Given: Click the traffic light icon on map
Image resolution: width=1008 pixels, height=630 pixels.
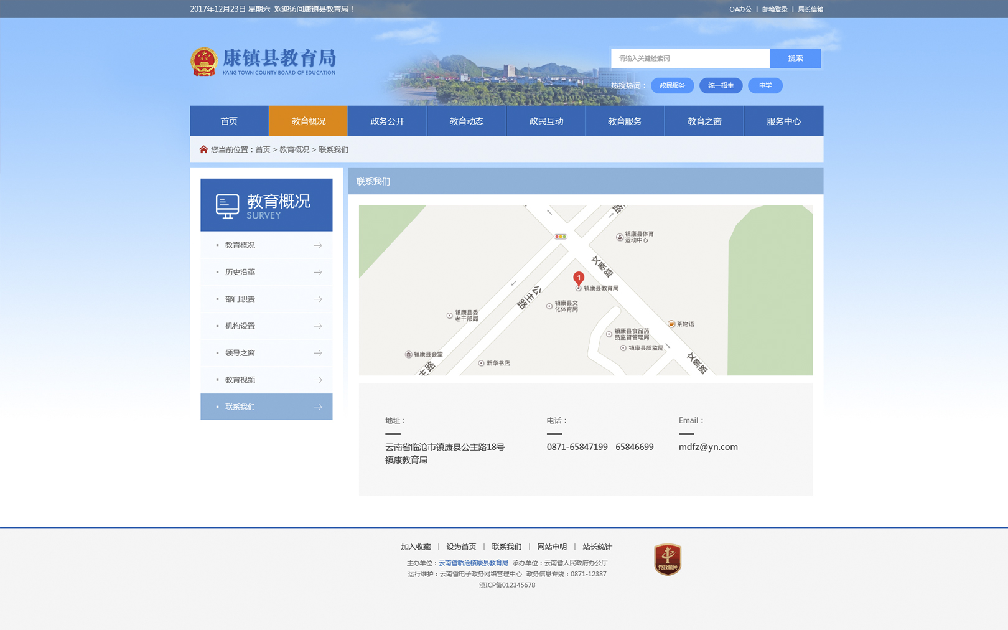Looking at the screenshot, I should coord(561,237).
